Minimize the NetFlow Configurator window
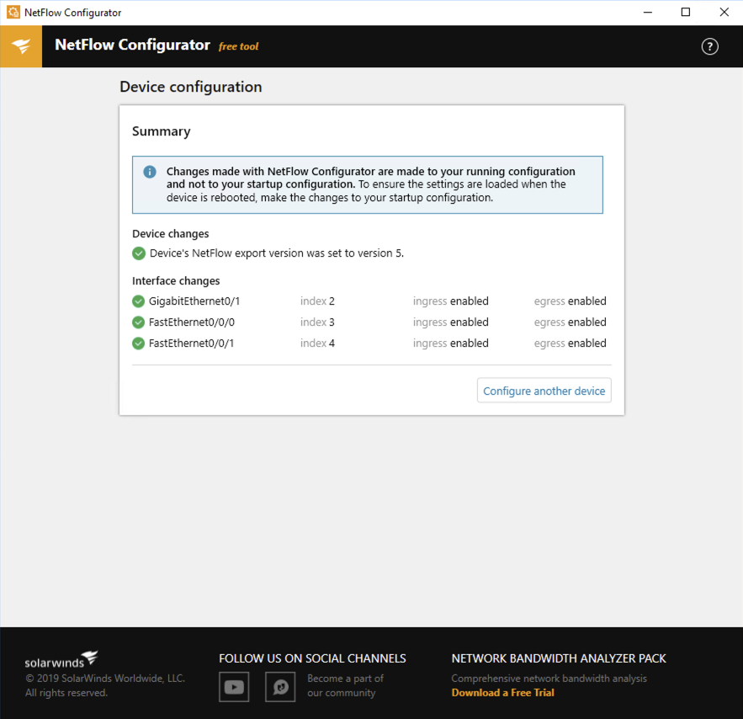The image size is (743, 719). (648, 13)
